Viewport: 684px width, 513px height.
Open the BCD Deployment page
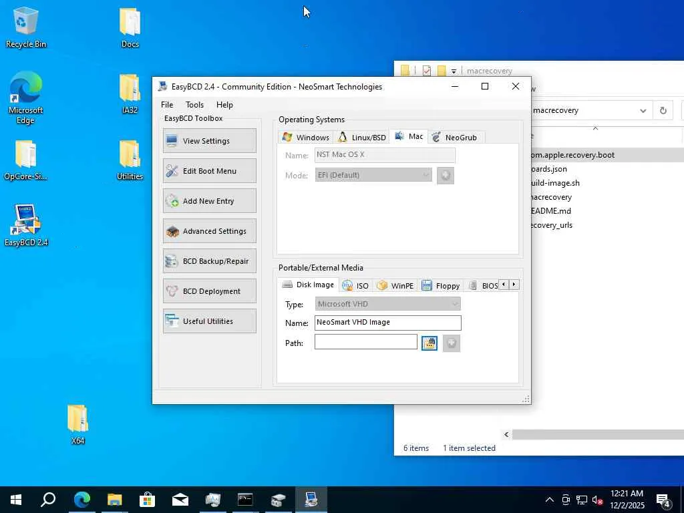(x=209, y=291)
